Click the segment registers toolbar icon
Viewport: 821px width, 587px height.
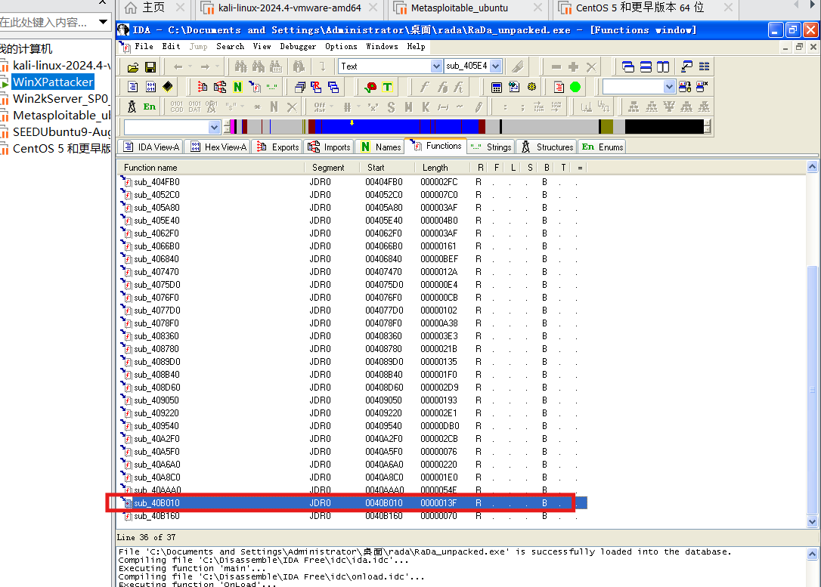tap(316, 87)
